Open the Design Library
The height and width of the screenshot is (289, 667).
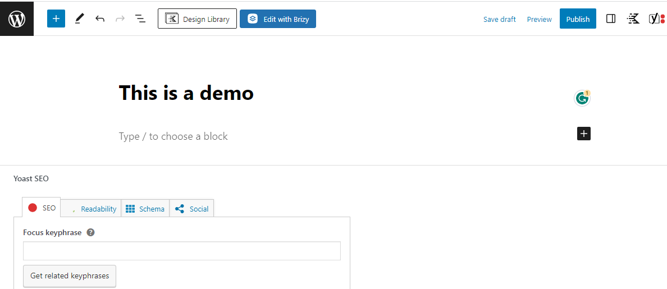click(x=198, y=19)
